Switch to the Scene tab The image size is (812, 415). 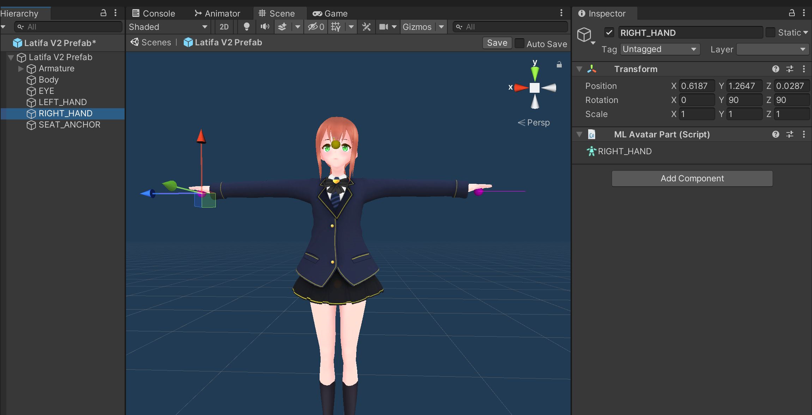pyautogui.click(x=277, y=13)
